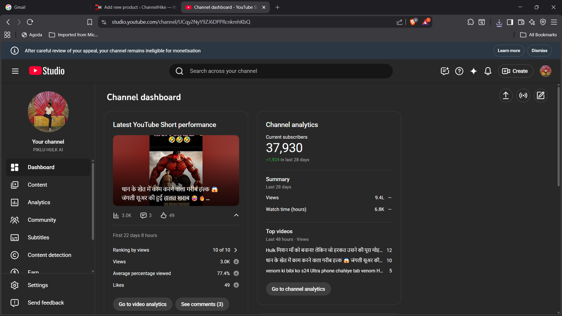Click the Go live broadcast icon
Screen dimensions: 562x316
click(523, 96)
